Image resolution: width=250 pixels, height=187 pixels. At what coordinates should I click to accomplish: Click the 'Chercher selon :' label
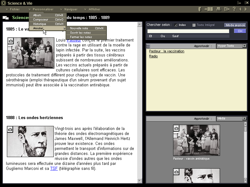click(159, 25)
